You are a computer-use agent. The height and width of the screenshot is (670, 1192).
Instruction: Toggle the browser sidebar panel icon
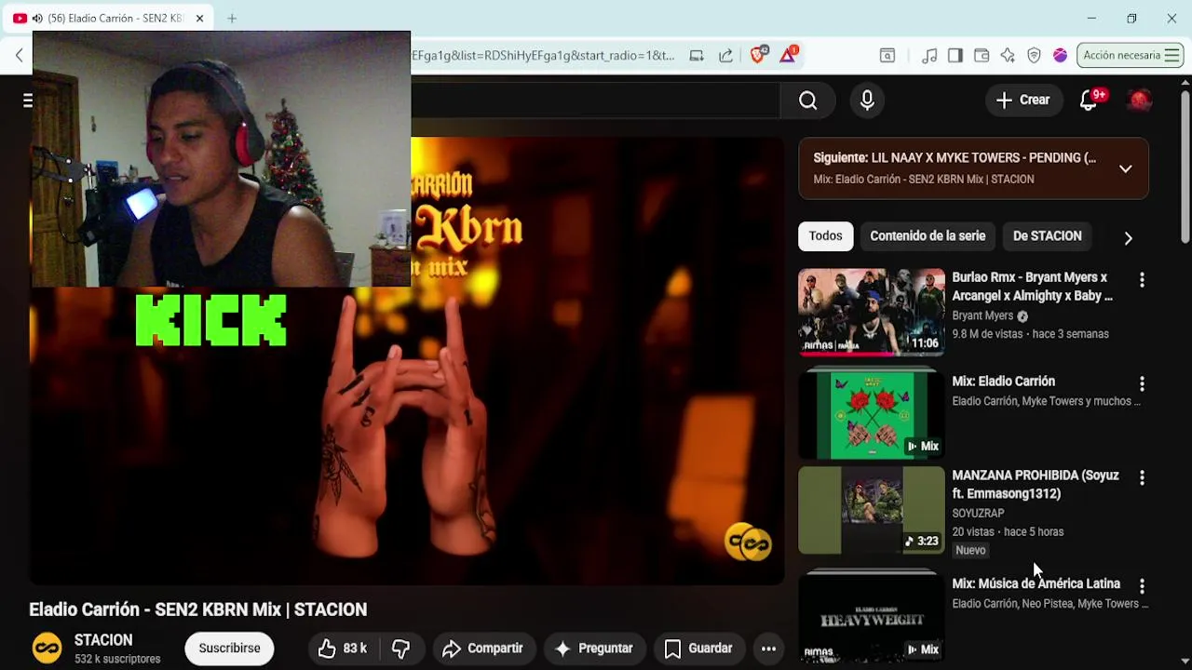pyautogui.click(x=955, y=56)
